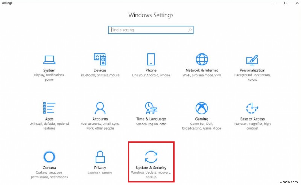
Task: Open the System laptop icon
Action: [49, 60]
